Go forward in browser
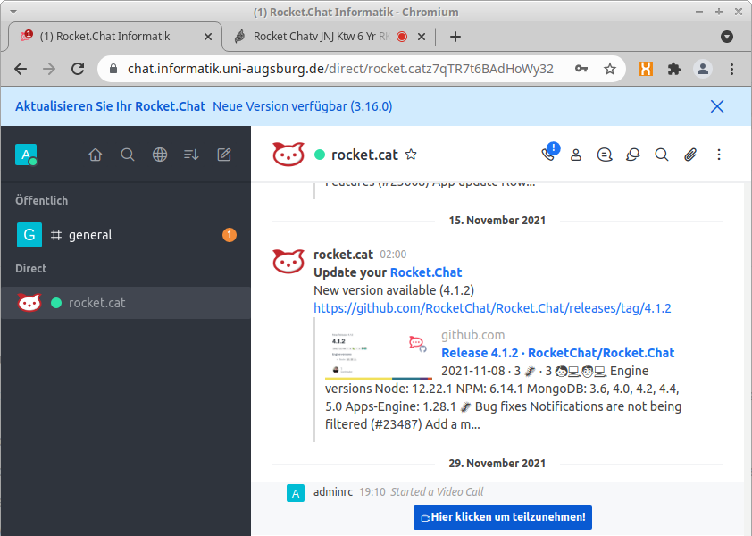The width and height of the screenshot is (752, 536). pyautogui.click(x=49, y=69)
